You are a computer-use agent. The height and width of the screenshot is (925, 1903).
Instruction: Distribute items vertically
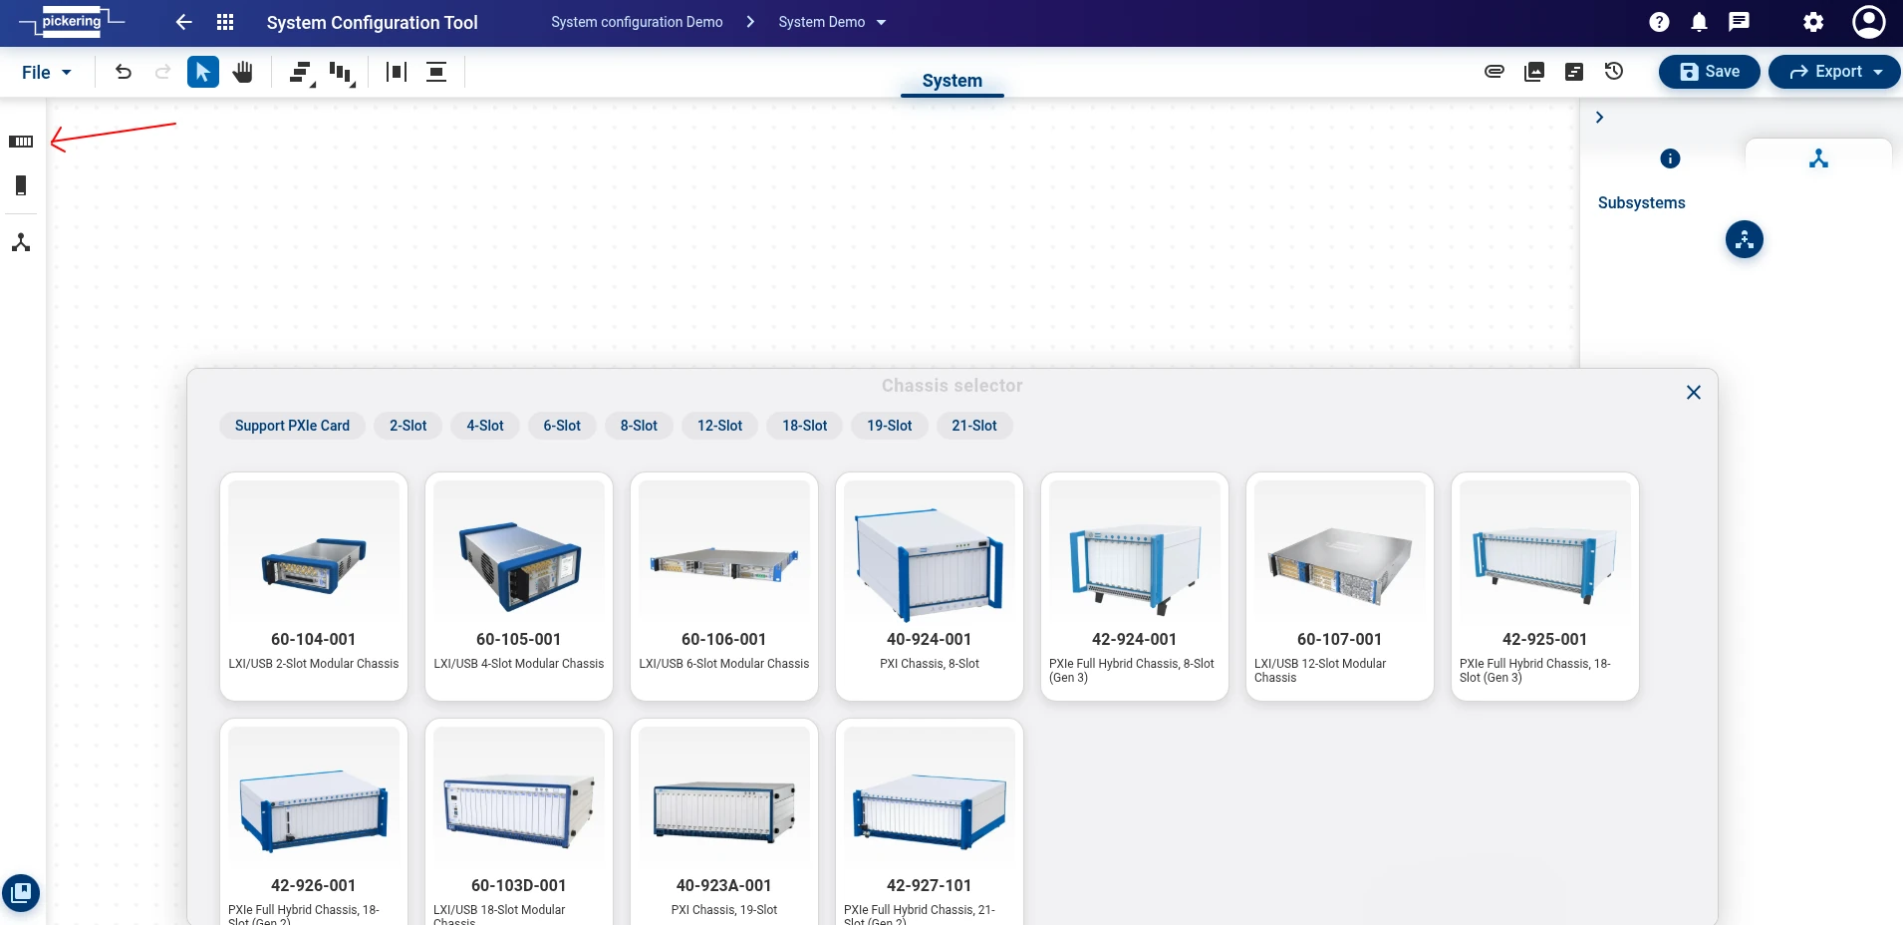point(436,72)
